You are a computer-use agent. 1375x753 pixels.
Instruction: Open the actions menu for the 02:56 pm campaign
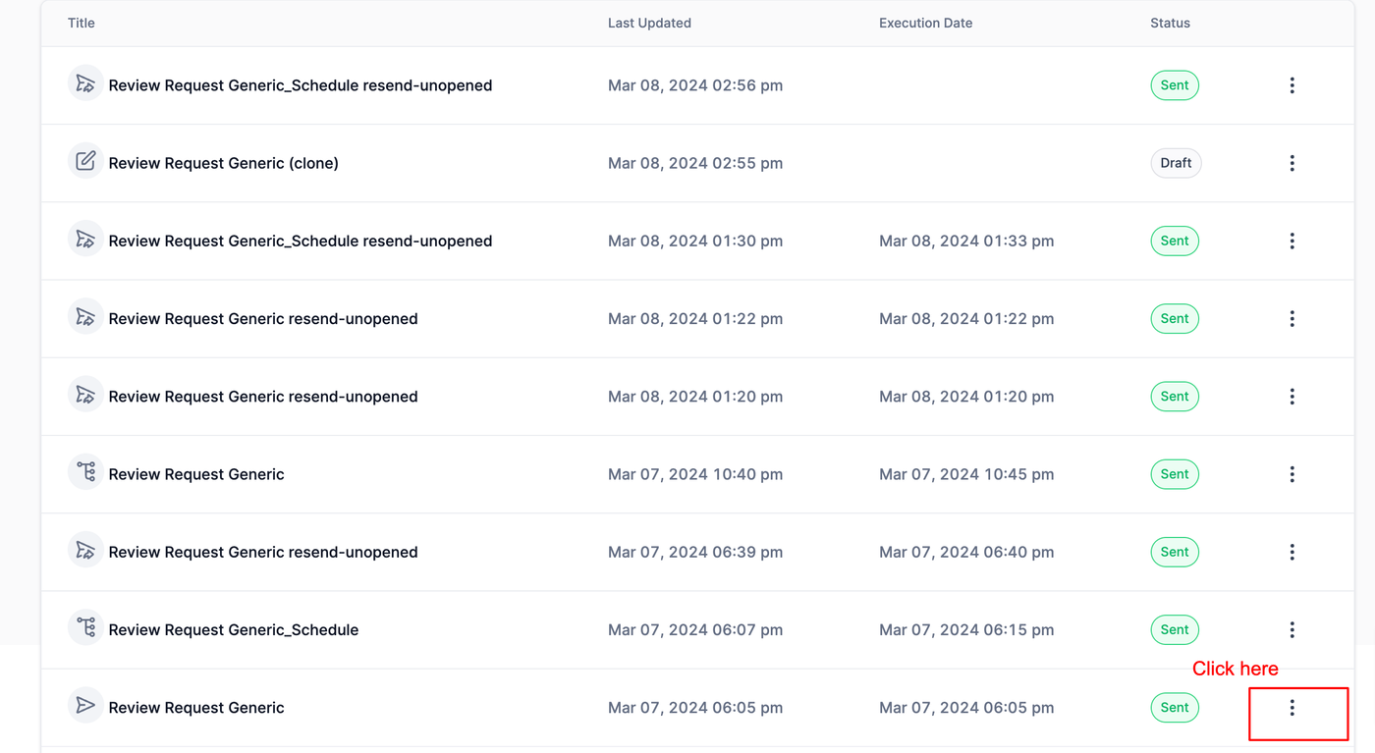click(1292, 85)
